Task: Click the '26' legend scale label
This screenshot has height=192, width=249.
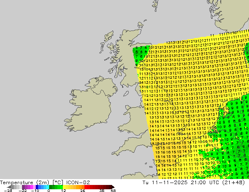Action: 82,190
